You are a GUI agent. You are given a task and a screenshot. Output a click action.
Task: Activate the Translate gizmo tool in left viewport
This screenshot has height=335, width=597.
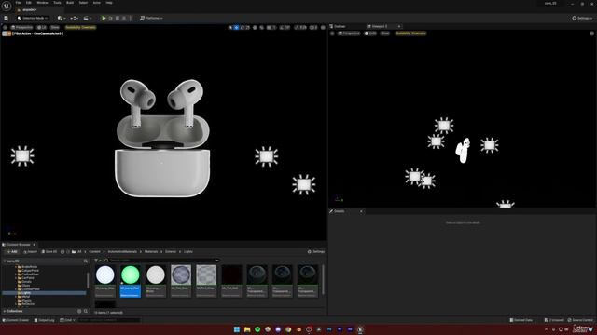pyautogui.click(x=236, y=27)
